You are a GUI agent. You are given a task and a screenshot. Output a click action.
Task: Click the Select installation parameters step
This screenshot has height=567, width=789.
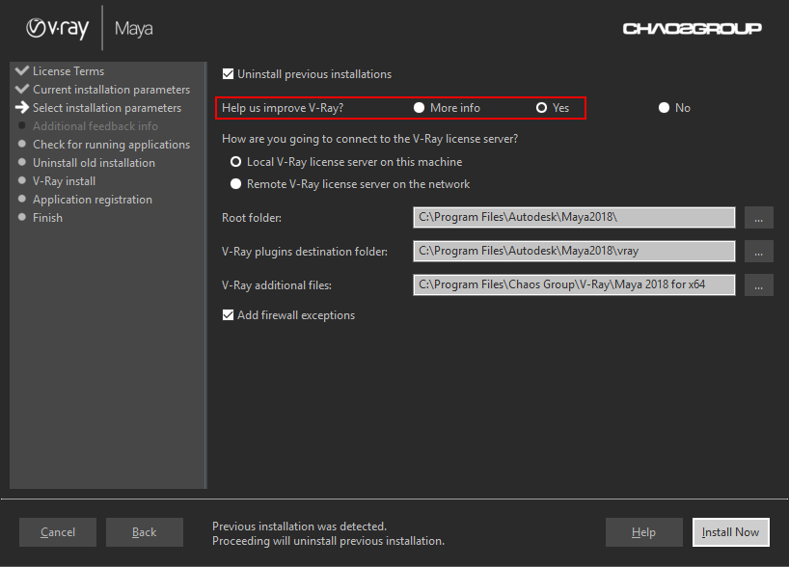click(107, 108)
